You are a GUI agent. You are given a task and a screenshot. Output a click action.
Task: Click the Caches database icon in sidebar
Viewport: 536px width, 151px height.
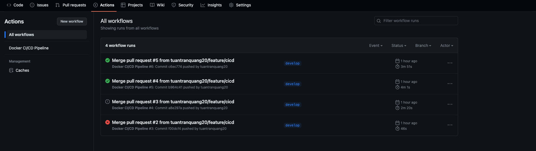point(11,70)
